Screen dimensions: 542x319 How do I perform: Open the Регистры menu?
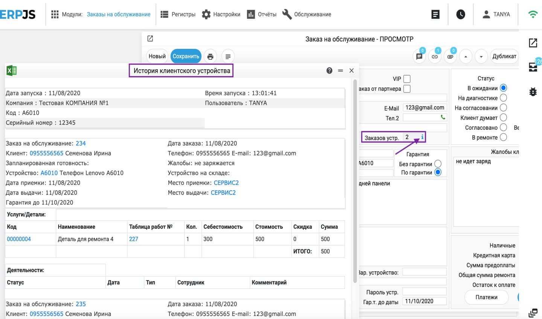pos(178,14)
